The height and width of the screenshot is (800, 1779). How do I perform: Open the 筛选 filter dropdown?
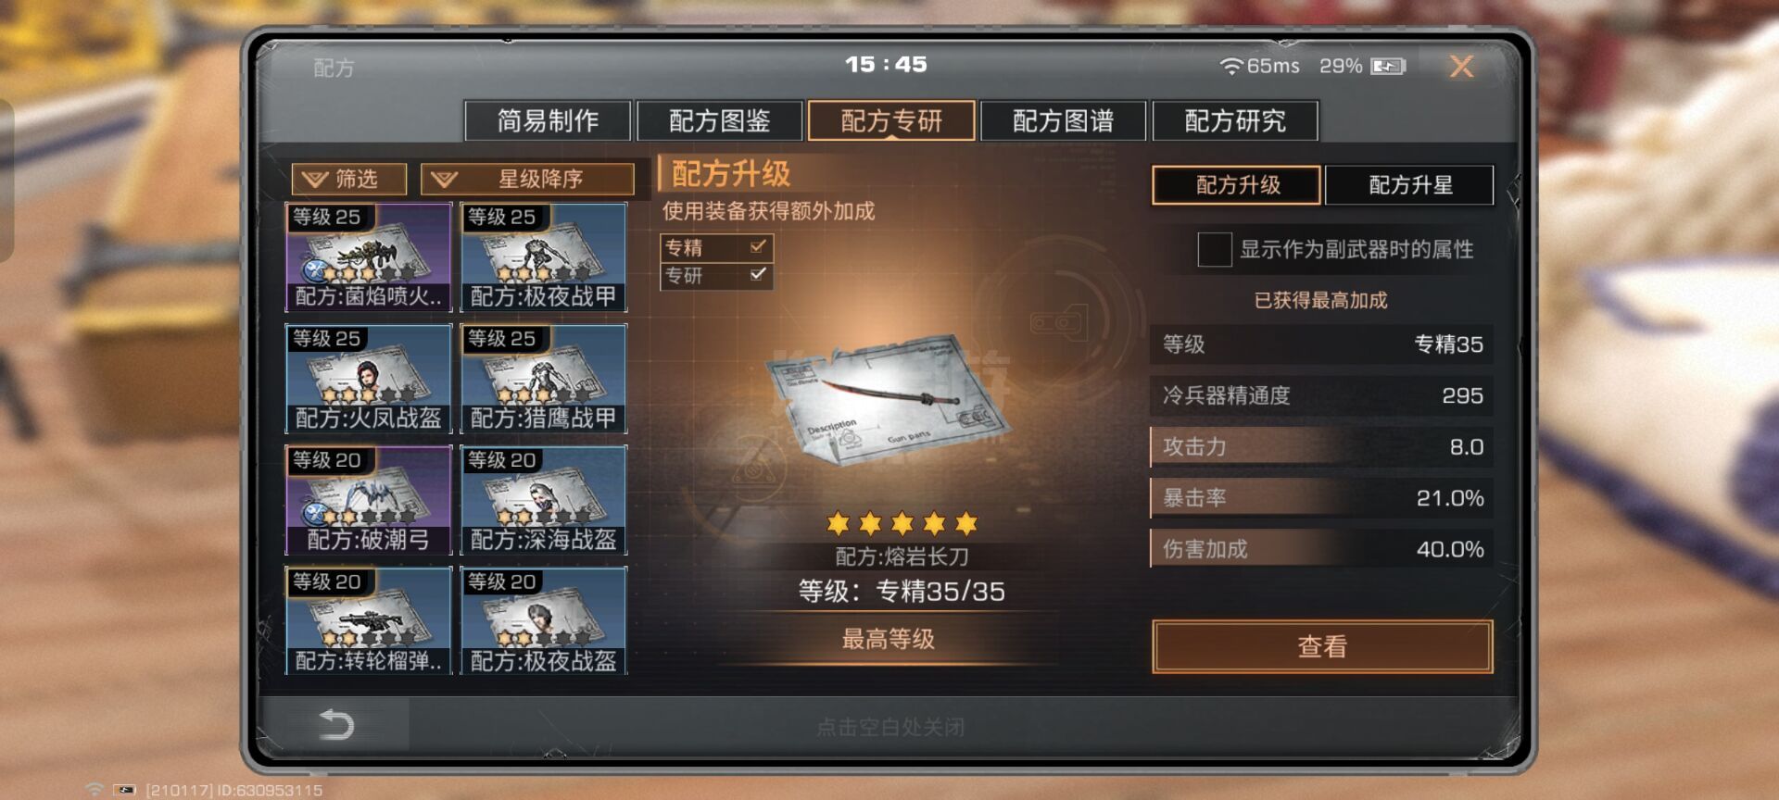point(349,179)
